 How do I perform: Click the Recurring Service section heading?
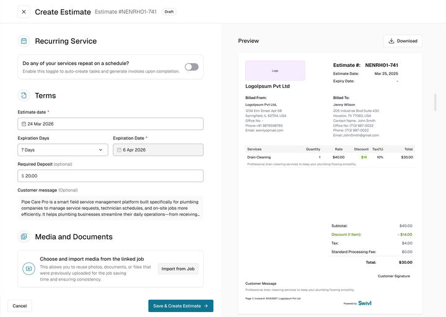click(66, 41)
